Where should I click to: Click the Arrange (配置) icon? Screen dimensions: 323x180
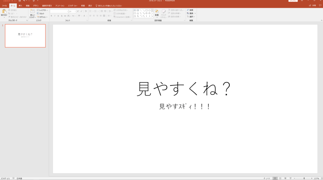pos(157,11)
